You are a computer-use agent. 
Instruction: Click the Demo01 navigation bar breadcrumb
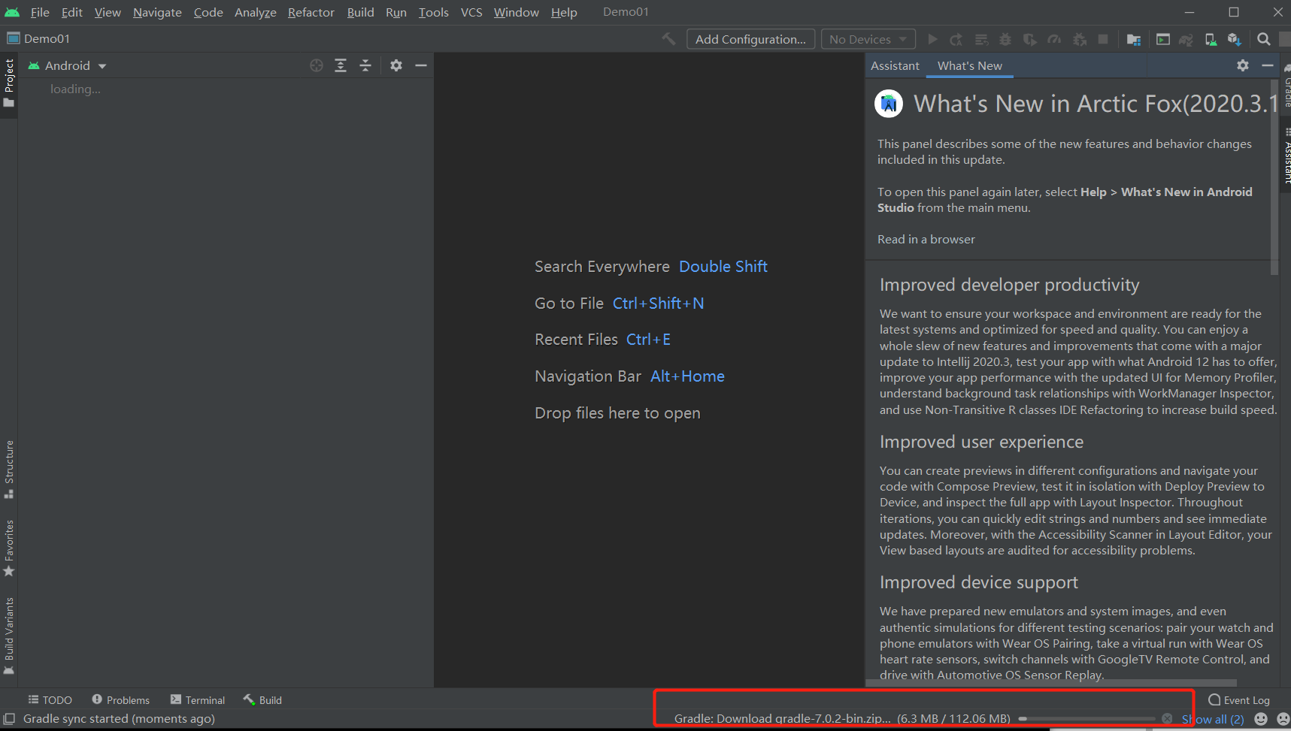click(38, 38)
